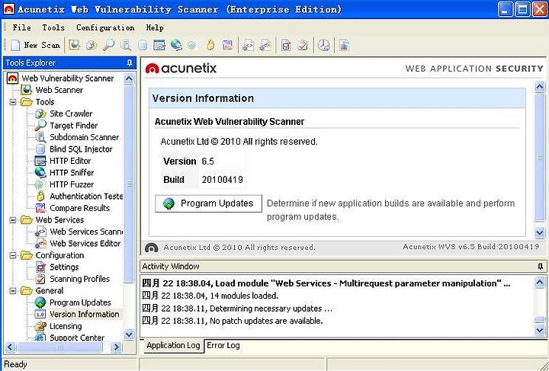
Task: Open the Tools menu
Action: [x=53, y=27]
